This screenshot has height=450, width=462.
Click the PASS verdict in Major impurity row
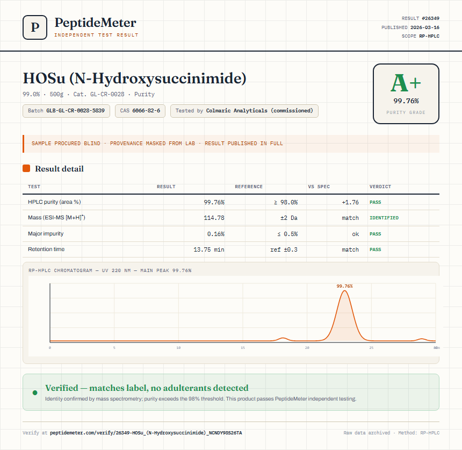[376, 234]
